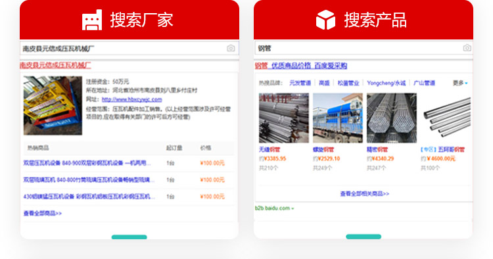493x259 pixels.
Task: Expand the 更多 brands dropdown
Action: click(460, 83)
